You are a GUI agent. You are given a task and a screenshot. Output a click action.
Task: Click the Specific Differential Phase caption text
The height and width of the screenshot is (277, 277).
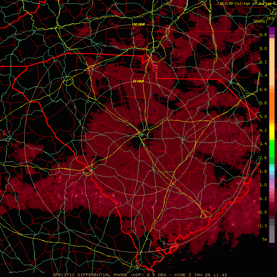coord(140,275)
